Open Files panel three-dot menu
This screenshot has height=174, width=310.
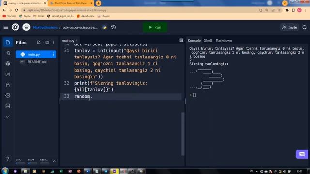(54, 43)
